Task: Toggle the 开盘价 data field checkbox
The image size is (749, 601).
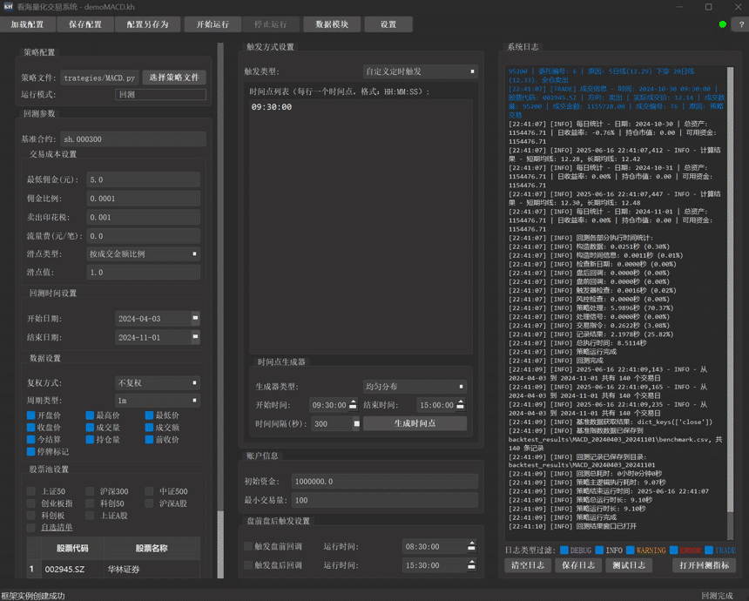Action: point(31,415)
